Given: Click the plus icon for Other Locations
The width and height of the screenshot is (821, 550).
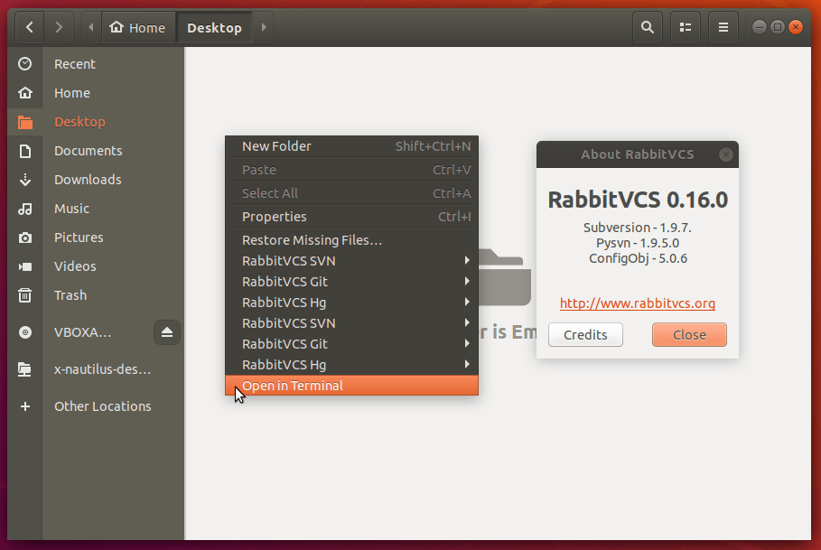Looking at the screenshot, I should click(x=24, y=406).
